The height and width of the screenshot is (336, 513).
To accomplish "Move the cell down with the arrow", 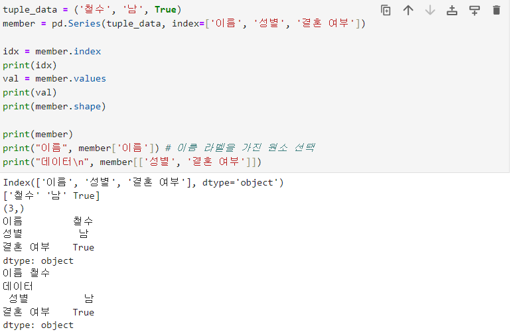I will click(430, 10).
